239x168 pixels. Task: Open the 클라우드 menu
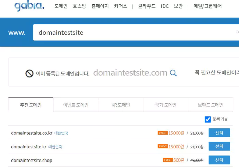(x=146, y=6)
